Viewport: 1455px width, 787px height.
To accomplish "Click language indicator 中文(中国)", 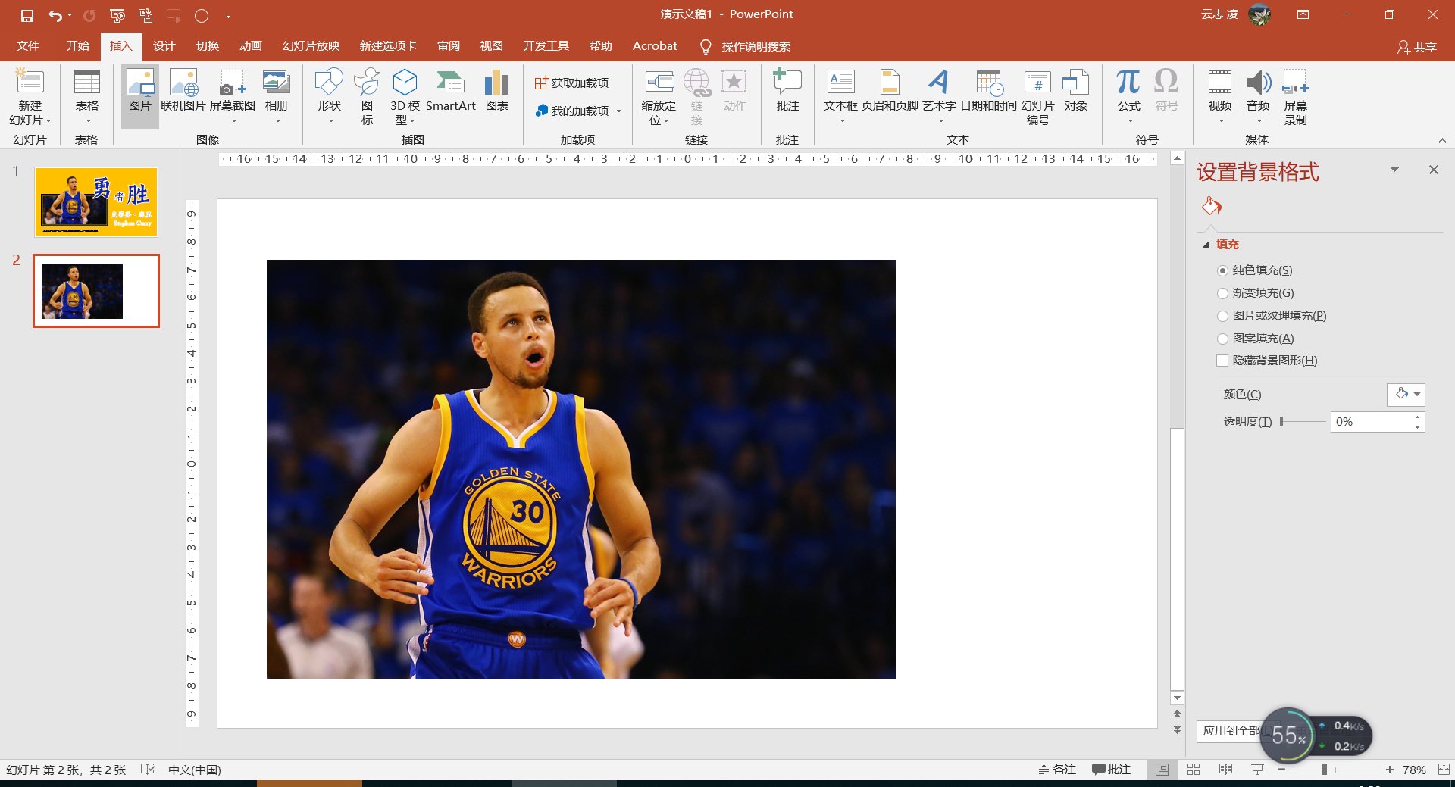I will tap(195, 770).
